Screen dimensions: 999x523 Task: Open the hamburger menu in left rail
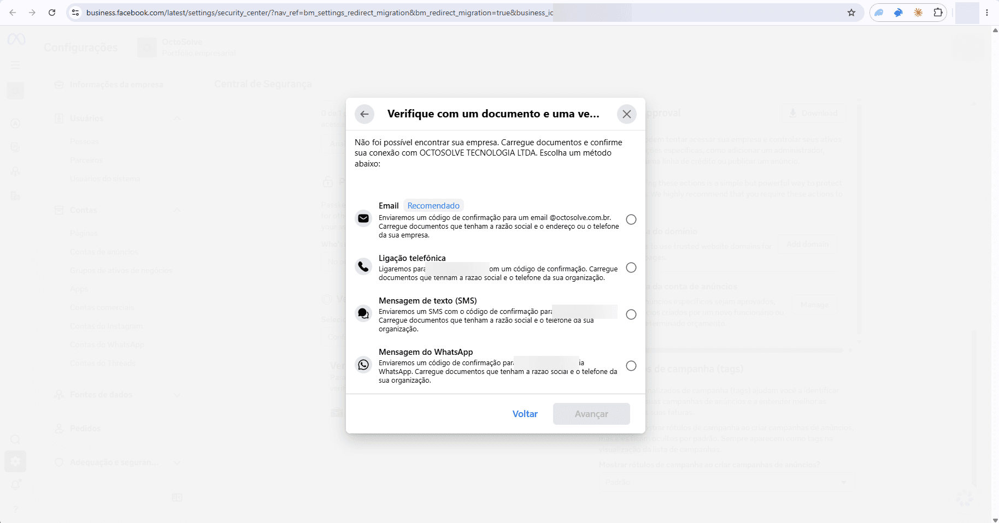click(x=15, y=65)
